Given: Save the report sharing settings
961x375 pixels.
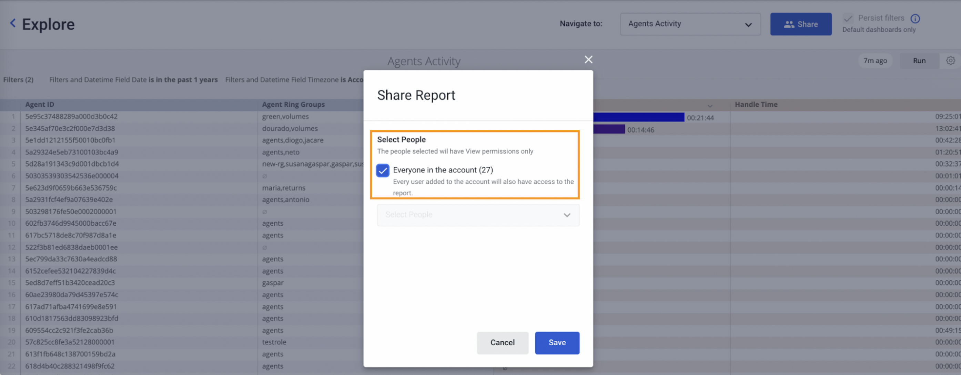Looking at the screenshot, I should click(557, 343).
